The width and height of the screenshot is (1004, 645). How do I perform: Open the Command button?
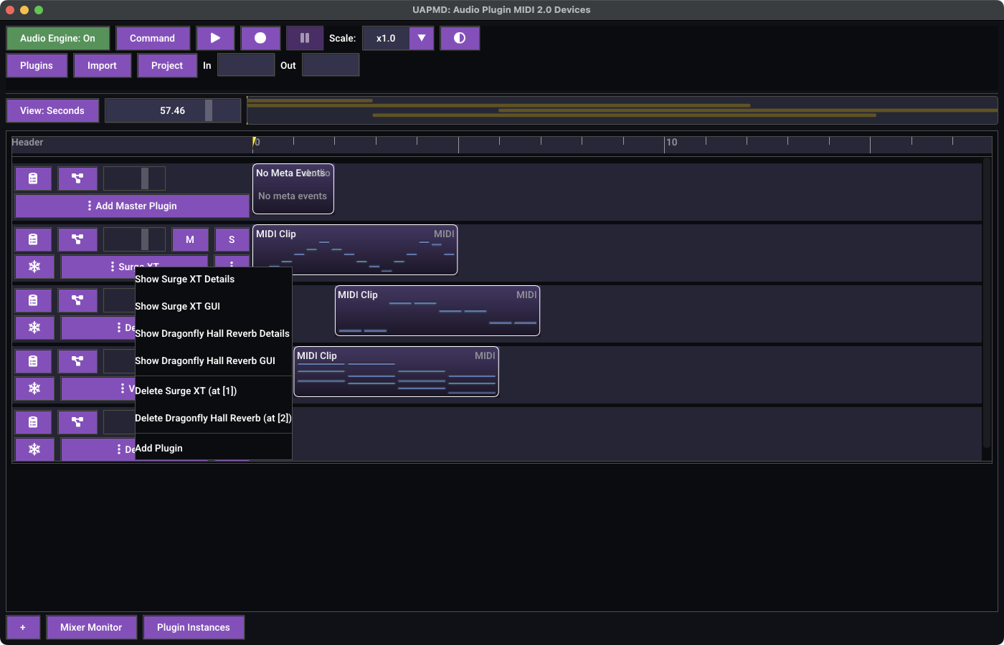point(152,38)
